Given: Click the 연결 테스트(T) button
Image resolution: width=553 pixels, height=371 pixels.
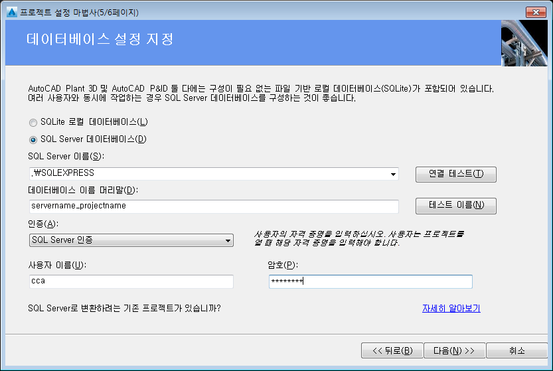Looking at the screenshot, I should [x=455, y=174].
